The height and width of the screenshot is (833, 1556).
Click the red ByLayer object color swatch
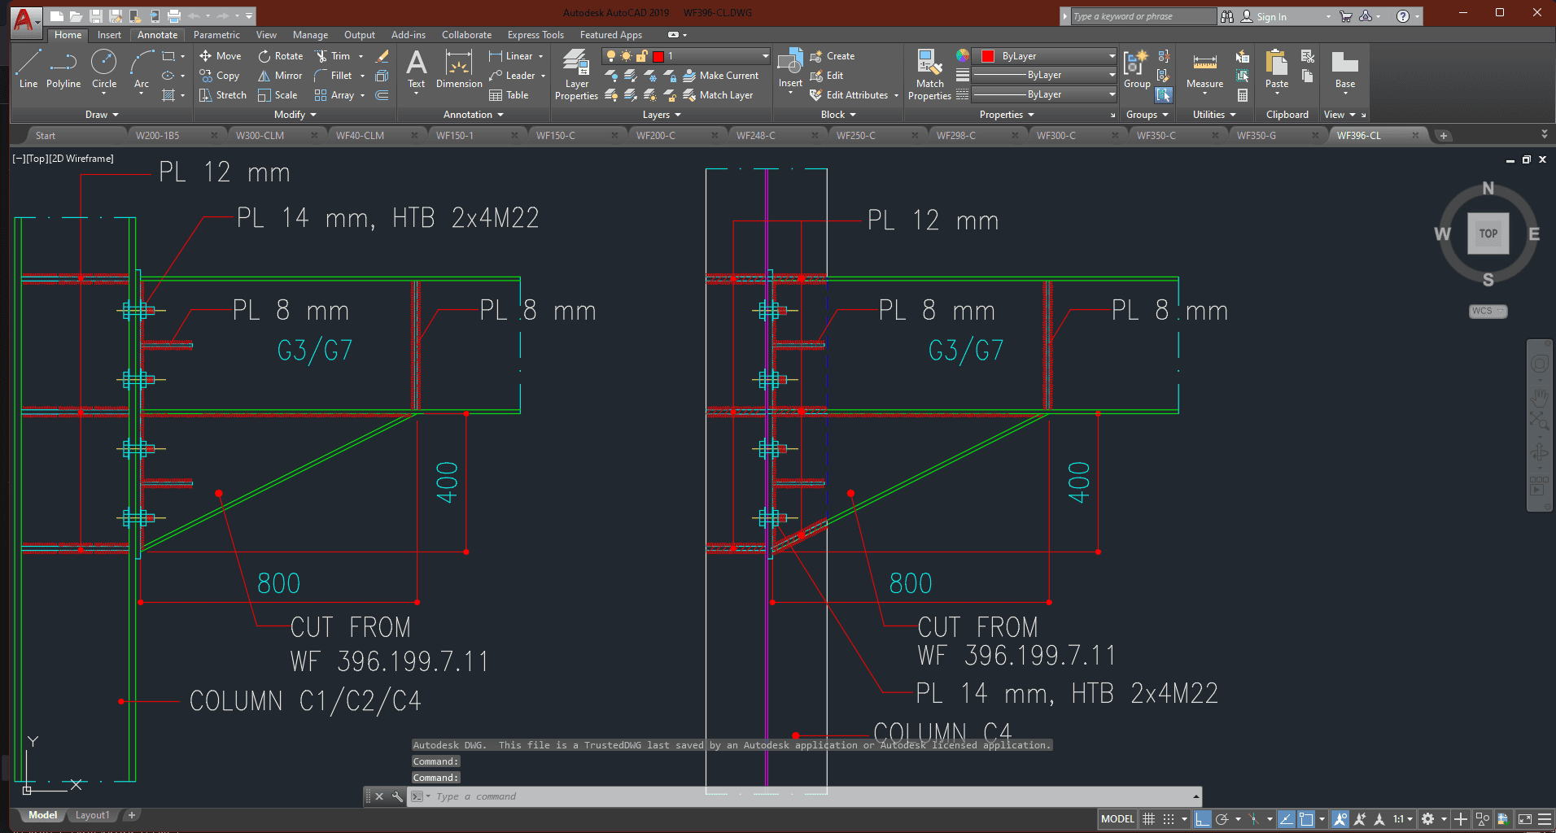point(988,56)
